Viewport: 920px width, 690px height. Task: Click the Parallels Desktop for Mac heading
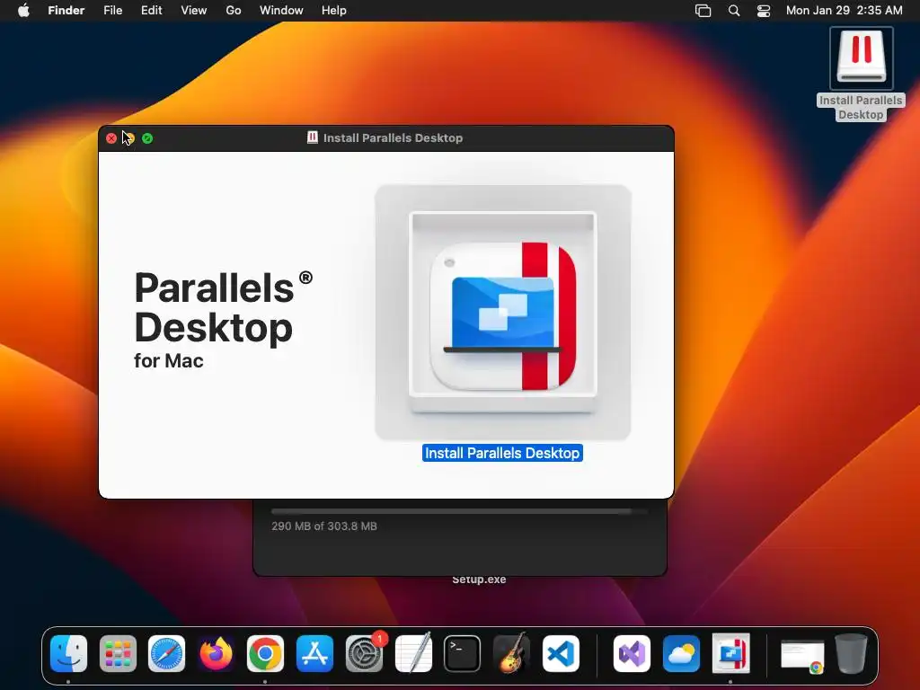[x=223, y=320]
